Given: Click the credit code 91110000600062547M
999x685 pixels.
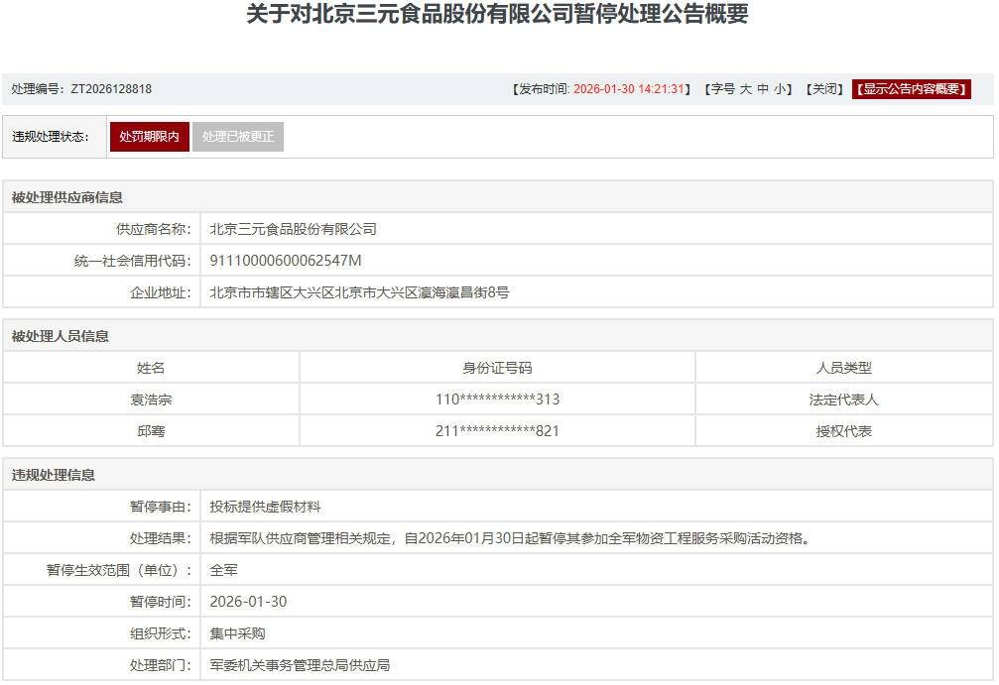Looking at the screenshot, I should click(286, 261).
